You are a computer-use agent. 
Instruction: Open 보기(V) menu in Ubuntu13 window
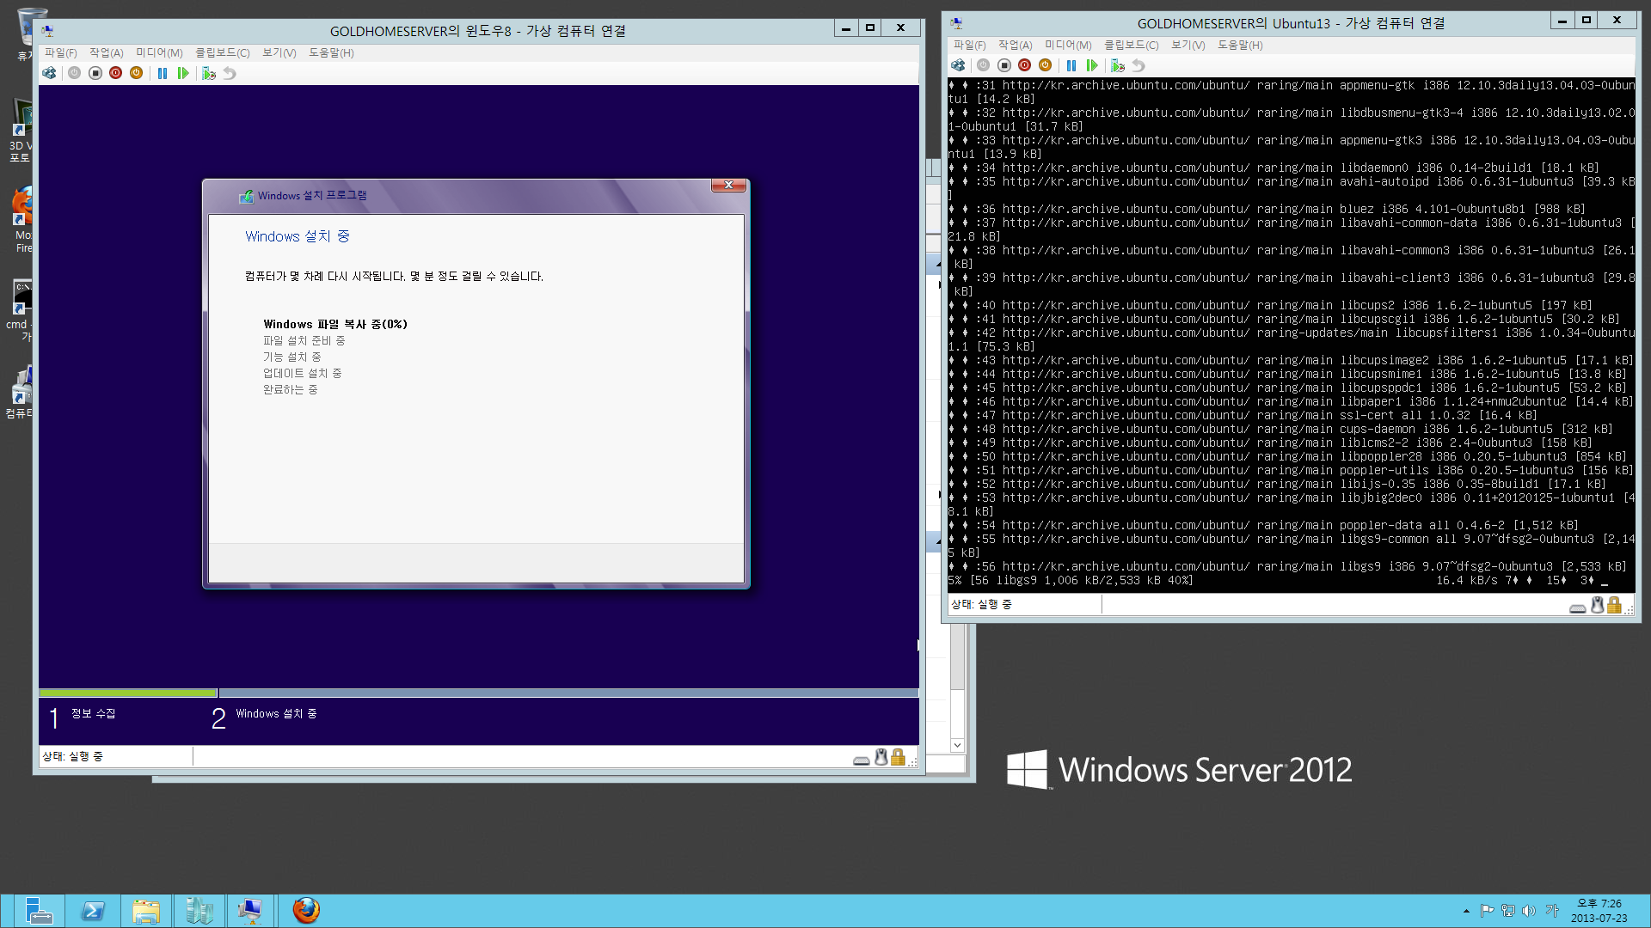[1188, 46]
